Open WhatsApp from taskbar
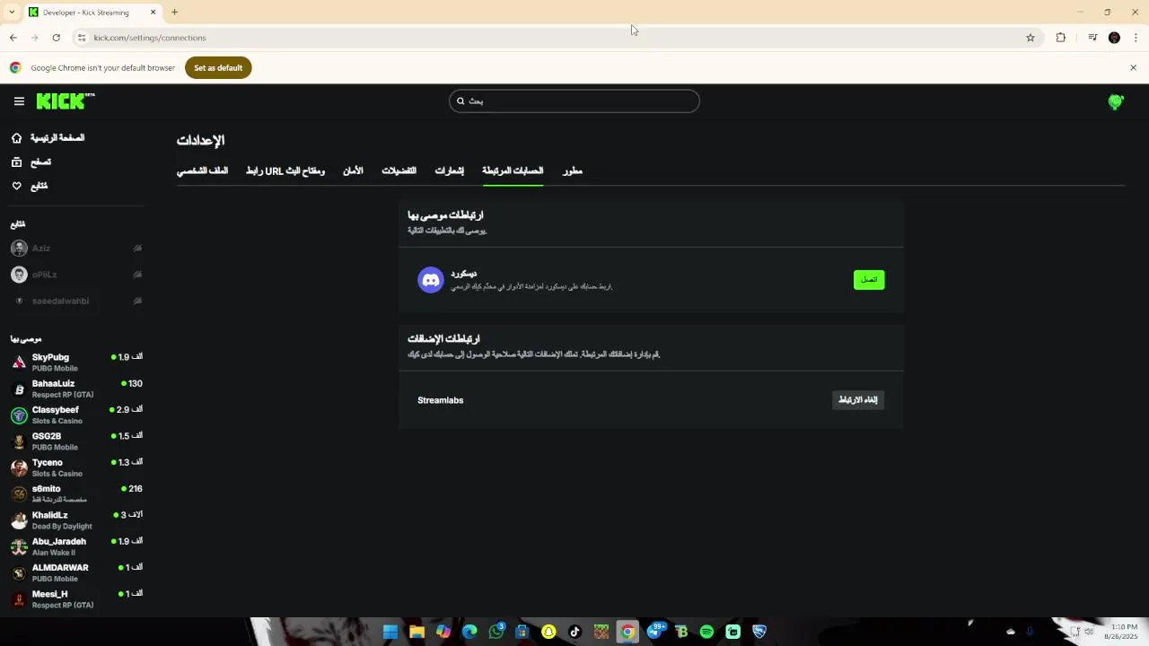The image size is (1149, 646). coord(496,632)
